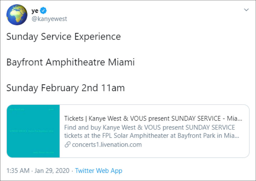Viewport: 256px width, 181px height.
Task: Open the 1:35 AM timestamp
Action: [x=18, y=171]
